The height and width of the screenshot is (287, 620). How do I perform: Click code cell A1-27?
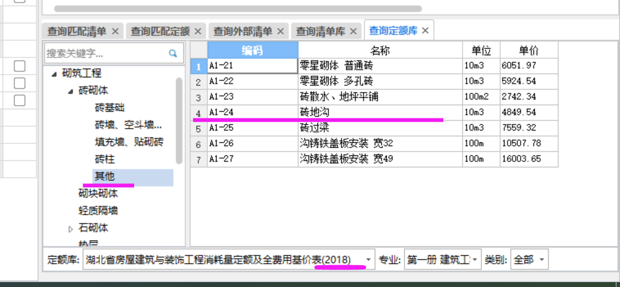(x=252, y=159)
